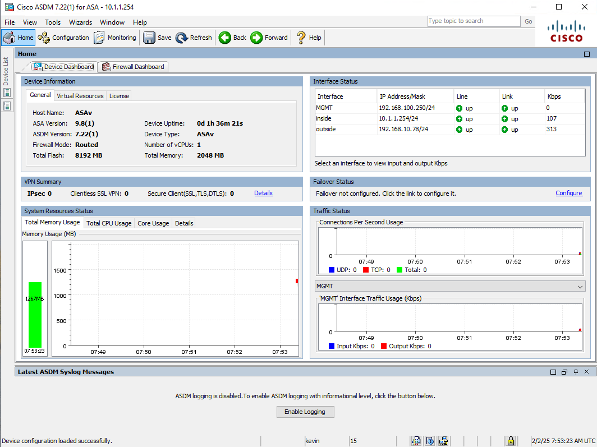Navigate Back using the green arrow
Screen dimensions: 597x447
pyautogui.click(x=233, y=38)
